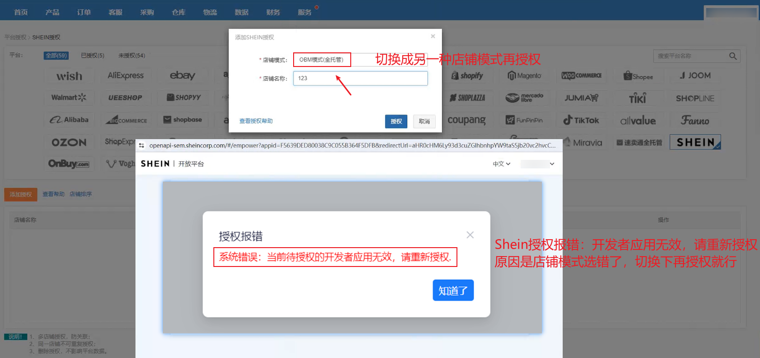Choose the Shoplazza platform logo
760x358 pixels.
click(x=467, y=98)
